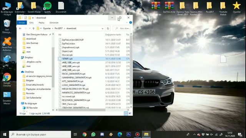Image resolution: width=246 pixels, height=138 pixels.
Task: Select the DpFileList.bin.BACKUP file
Action: (x=73, y=40)
